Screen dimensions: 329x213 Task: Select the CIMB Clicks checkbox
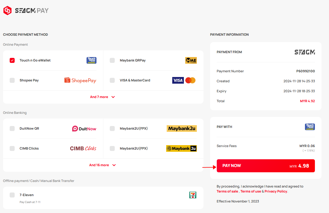click(12, 148)
